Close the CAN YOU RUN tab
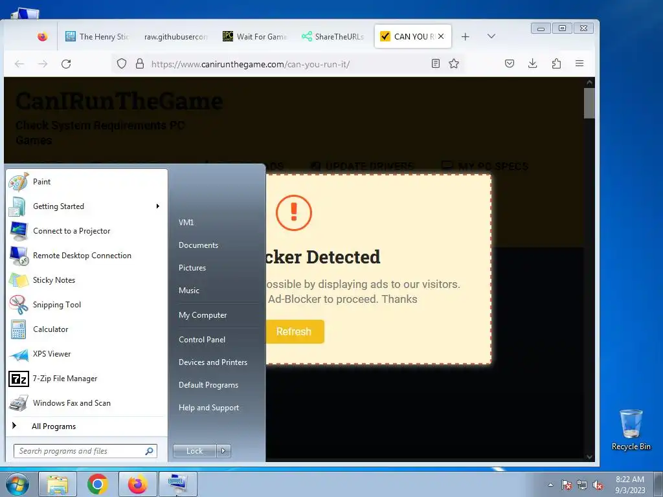Viewport: 663px width, 497px height. 441,36
